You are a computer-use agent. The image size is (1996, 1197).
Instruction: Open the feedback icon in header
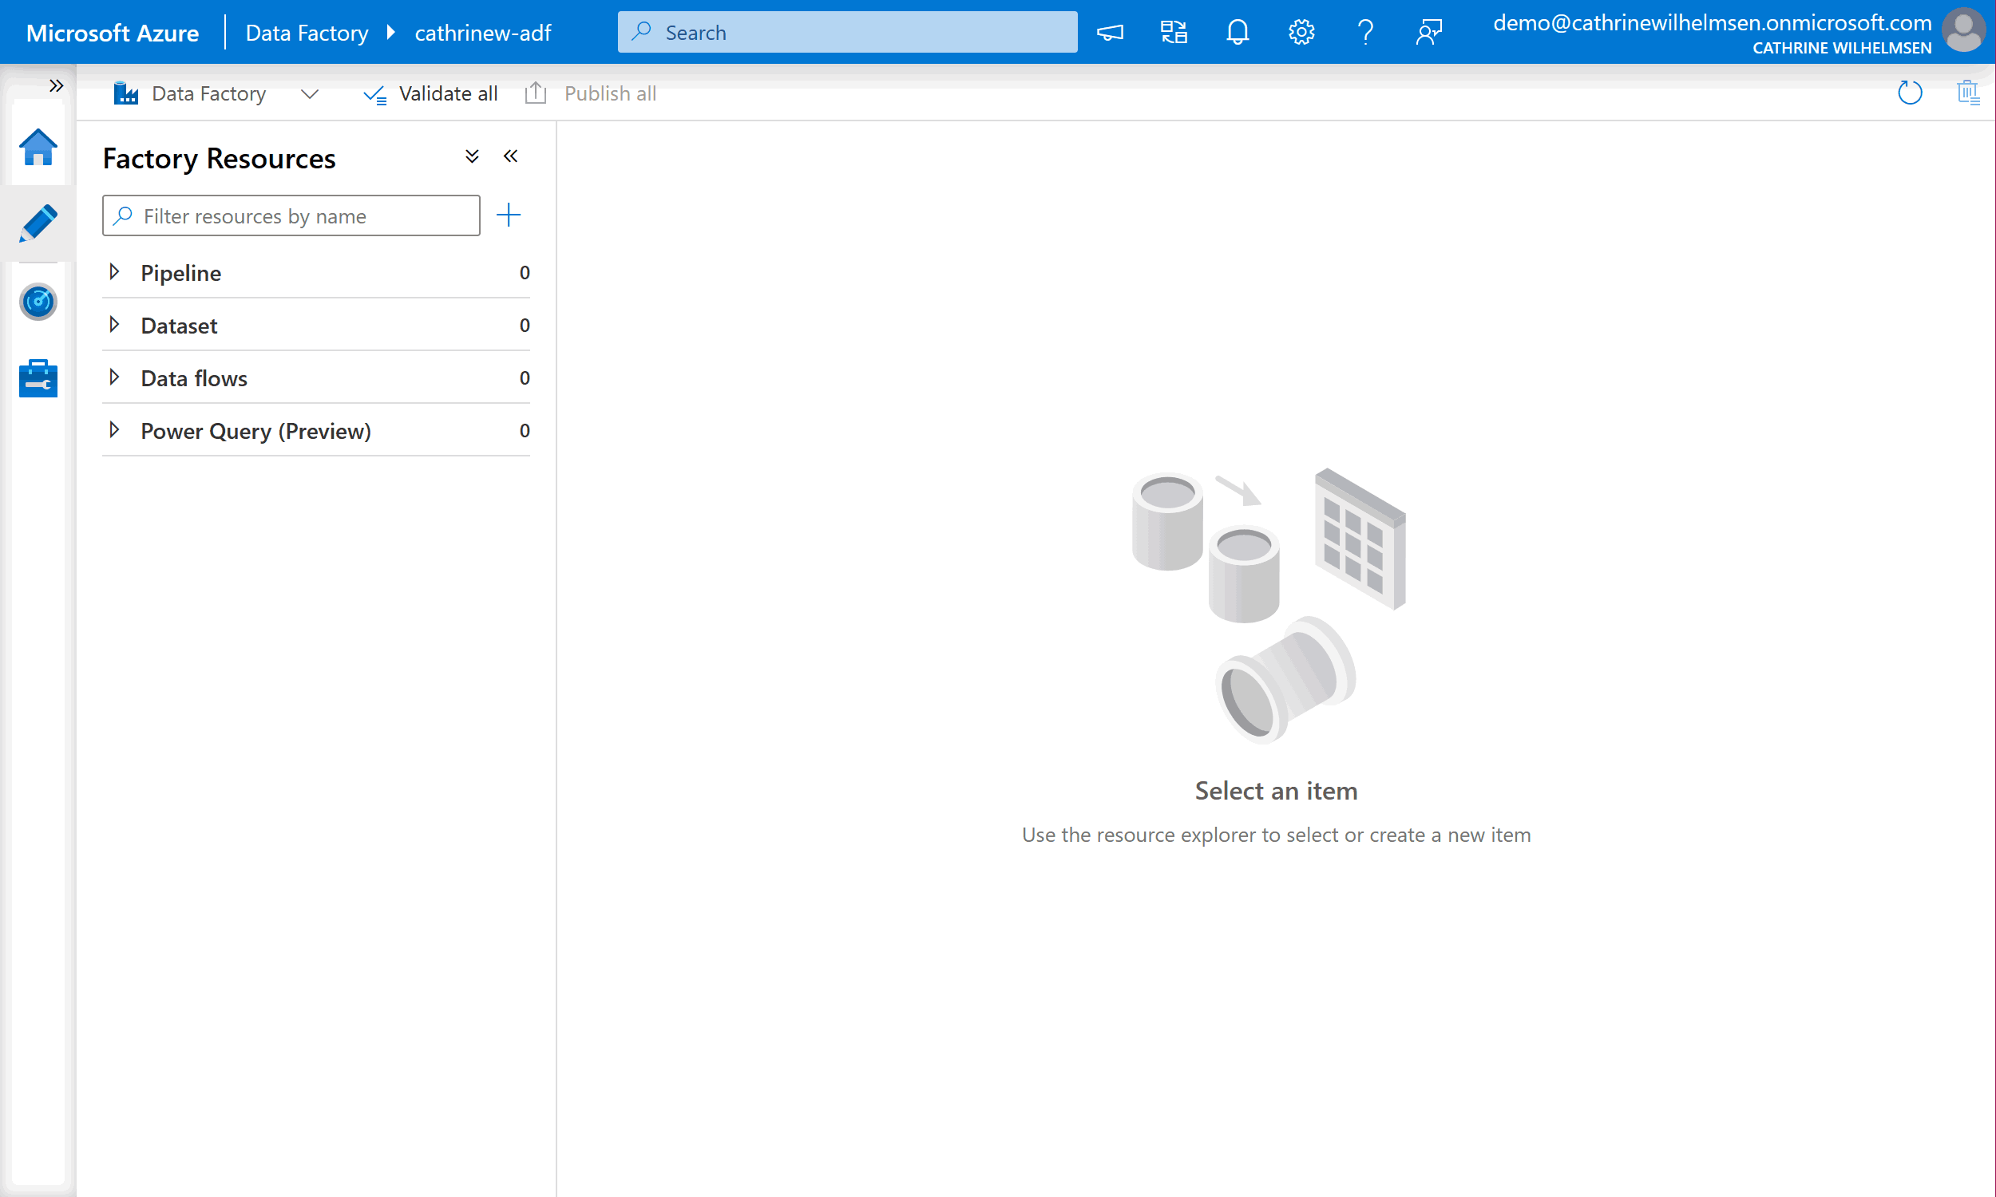tap(1428, 32)
